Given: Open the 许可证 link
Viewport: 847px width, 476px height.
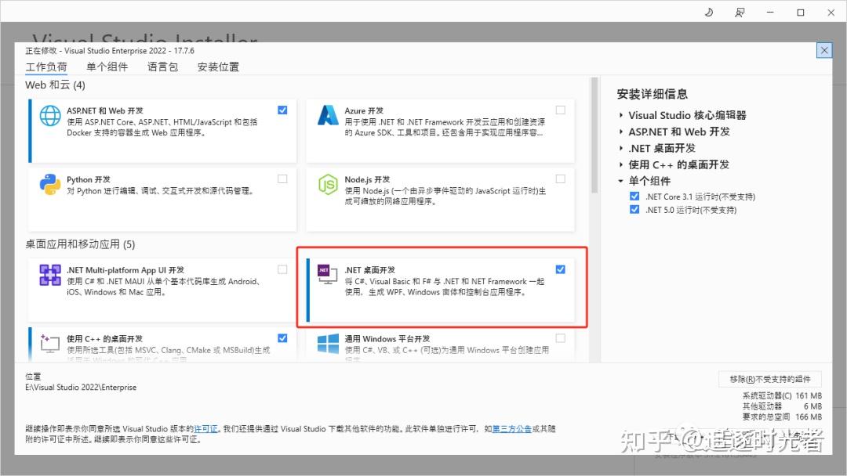Looking at the screenshot, I should [x=206, y=428].
